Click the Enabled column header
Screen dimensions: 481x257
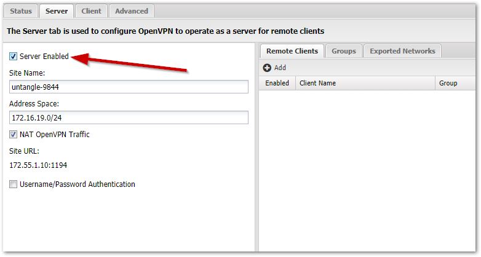pos(277,83)
